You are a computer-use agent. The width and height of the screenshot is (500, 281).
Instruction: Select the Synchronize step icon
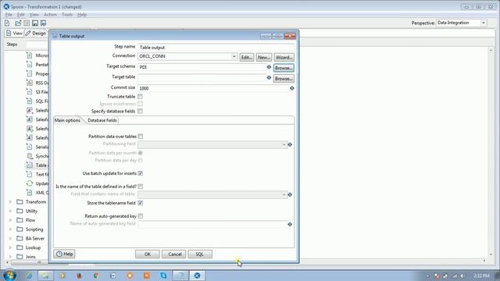coord(30,156)
